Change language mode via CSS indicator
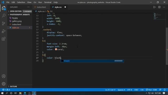Image resolution: width=168 pixels, height=95 pixels. (142, 90)
